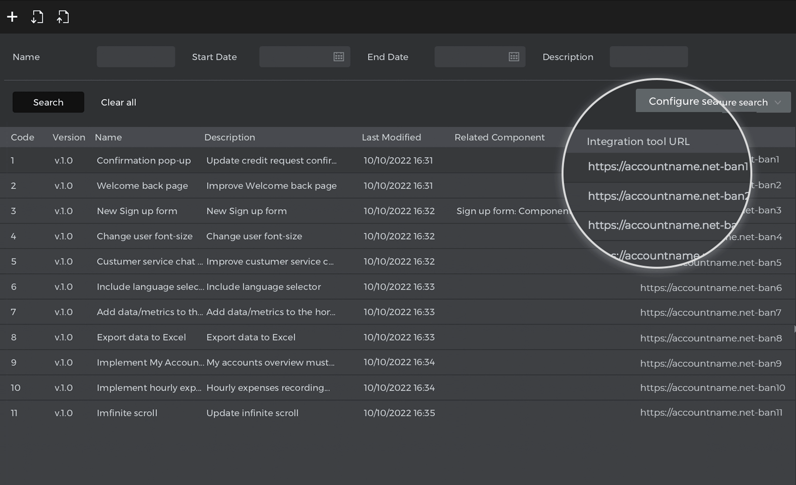The width and height of the screenshot is (796, 485).
Task: Focus the Name filter input field
Action: pyautogui.click(x=136, y=57)
